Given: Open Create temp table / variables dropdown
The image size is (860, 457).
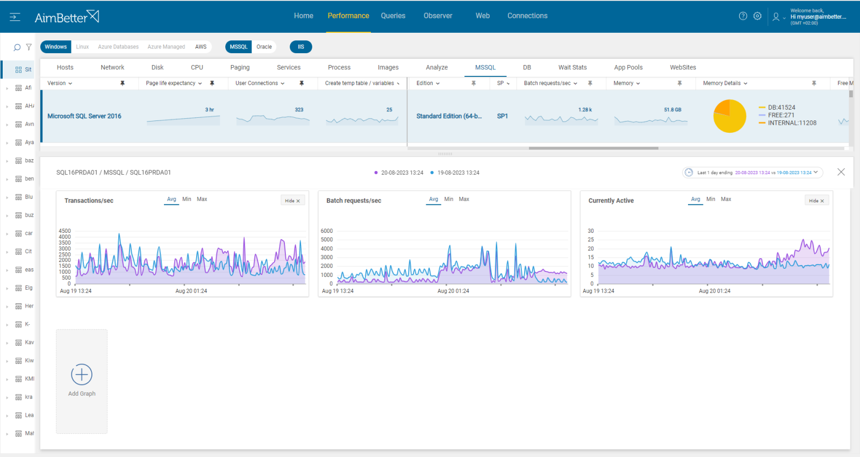Looking at the screenshot, I should [398, 83].
